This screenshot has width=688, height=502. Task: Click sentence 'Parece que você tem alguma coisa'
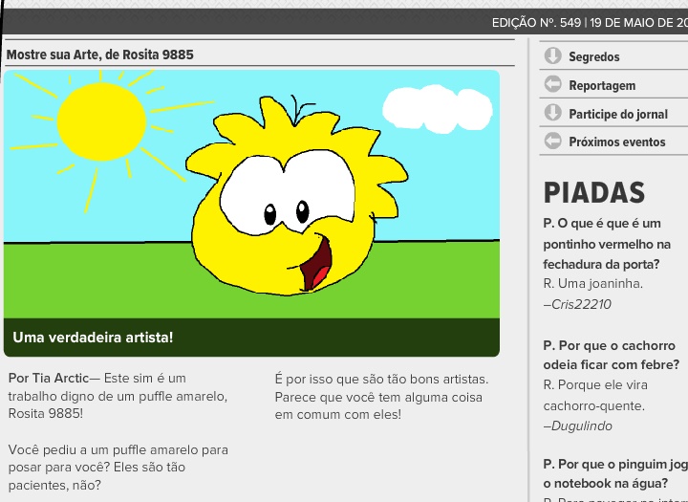(x=378, y=397)
